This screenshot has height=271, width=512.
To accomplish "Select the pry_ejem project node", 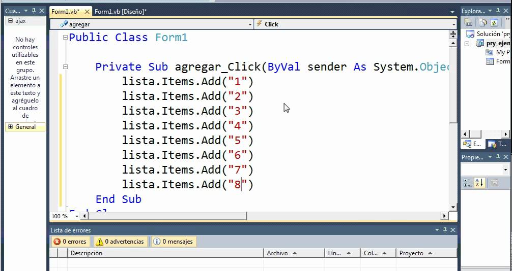I will 498,43.
